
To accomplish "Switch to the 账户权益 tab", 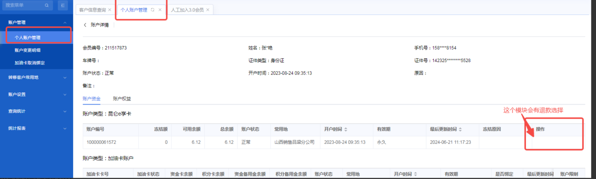I will click(x=122, y=99).
